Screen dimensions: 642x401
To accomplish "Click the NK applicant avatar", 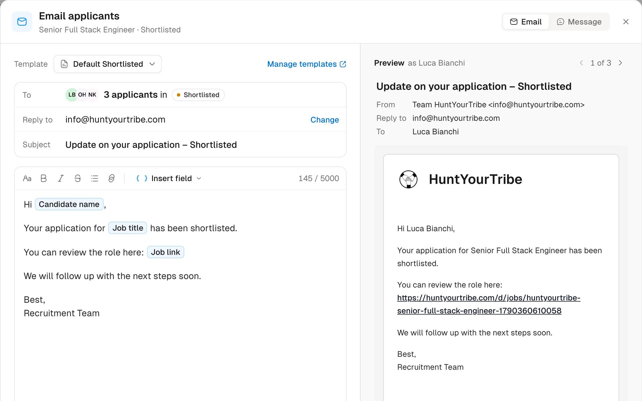I will point(93,95).
